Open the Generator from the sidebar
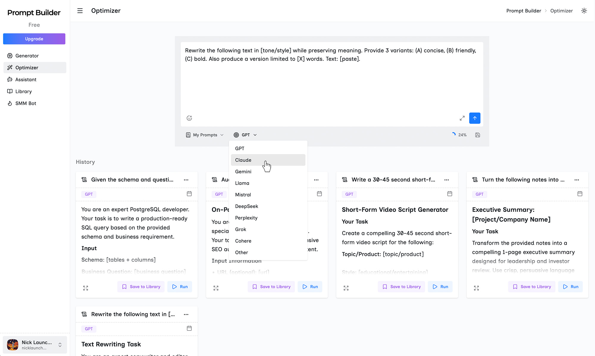595x356 pixels. (27, 56)
